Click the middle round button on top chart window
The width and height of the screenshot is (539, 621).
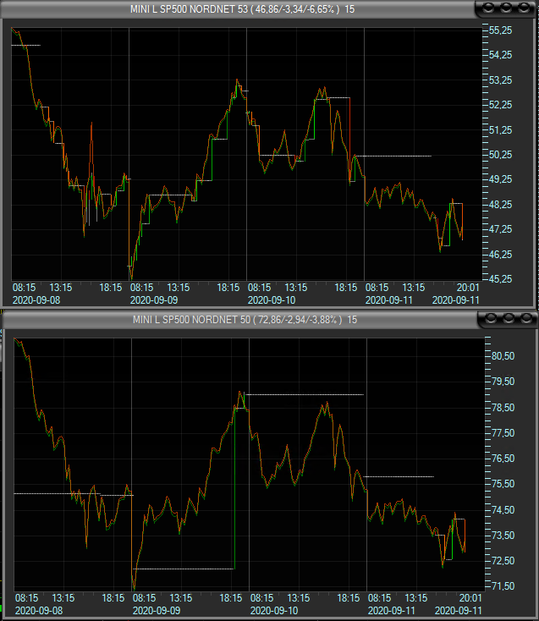tap(505, 8)
